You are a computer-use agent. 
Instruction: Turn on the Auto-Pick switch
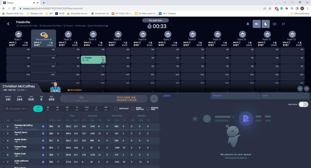303,104
